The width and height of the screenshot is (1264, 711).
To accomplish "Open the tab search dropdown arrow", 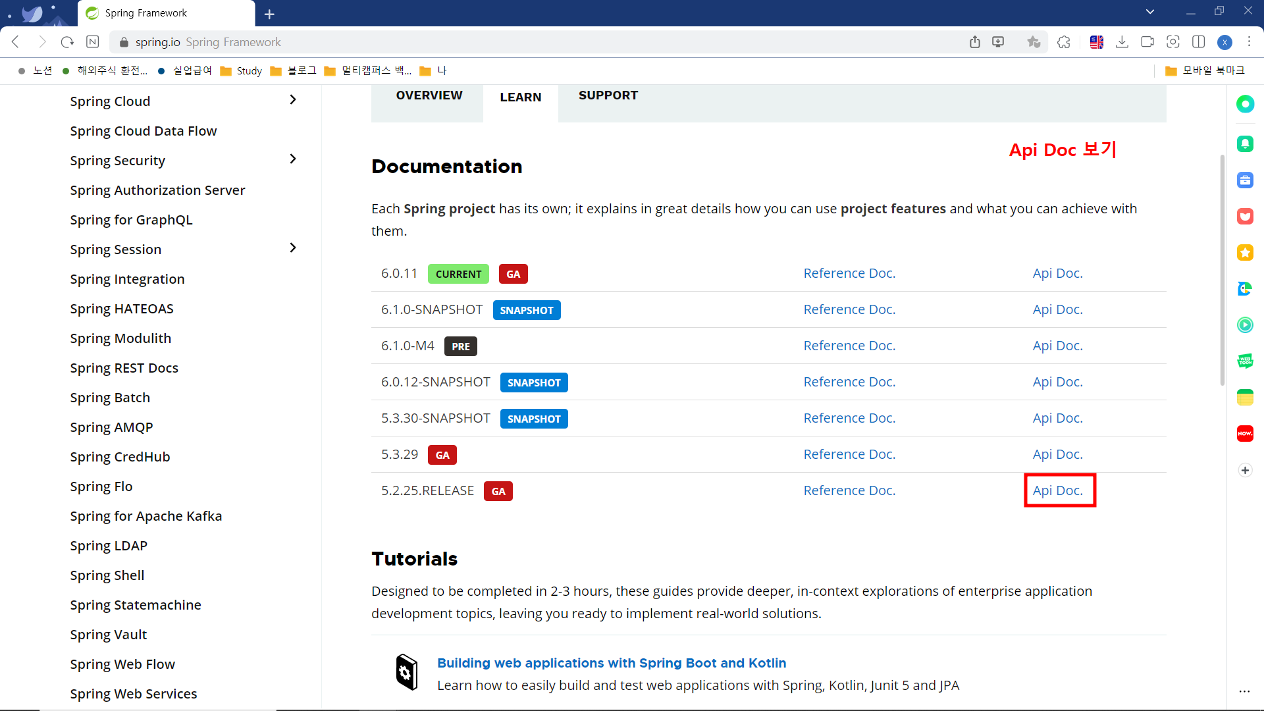I will tap(1150, 11).
